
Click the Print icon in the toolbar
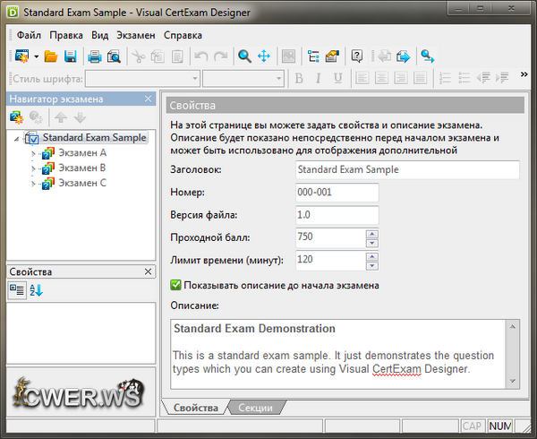coord(94,56)
